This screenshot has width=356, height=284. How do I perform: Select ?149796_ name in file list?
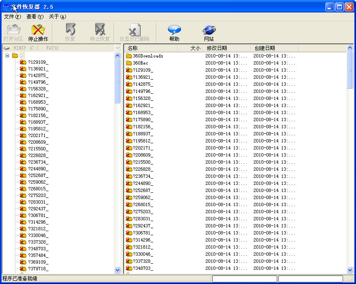(x=143, y=91)
